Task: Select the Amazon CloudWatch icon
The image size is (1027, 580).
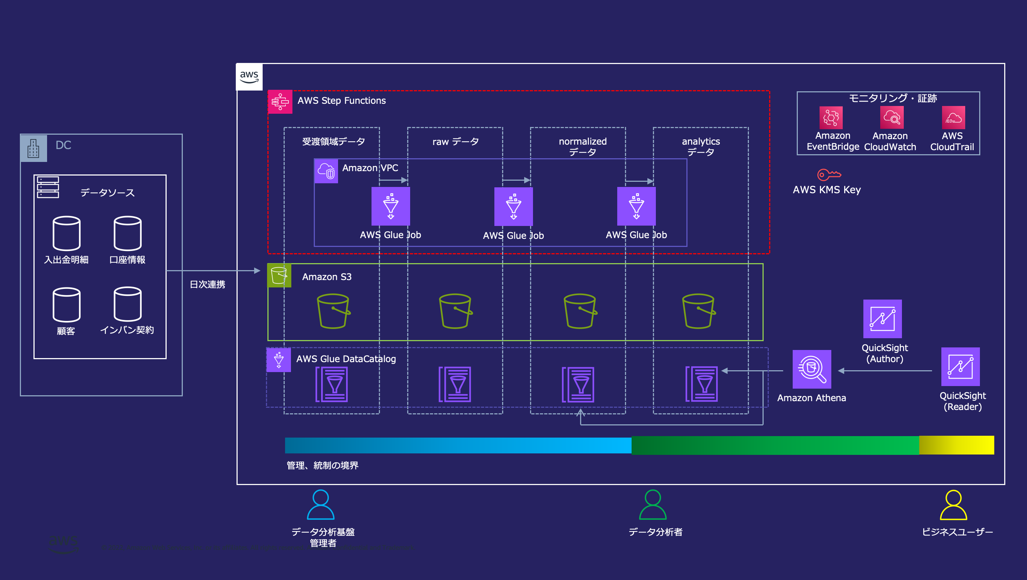Action: pos(892,118)
